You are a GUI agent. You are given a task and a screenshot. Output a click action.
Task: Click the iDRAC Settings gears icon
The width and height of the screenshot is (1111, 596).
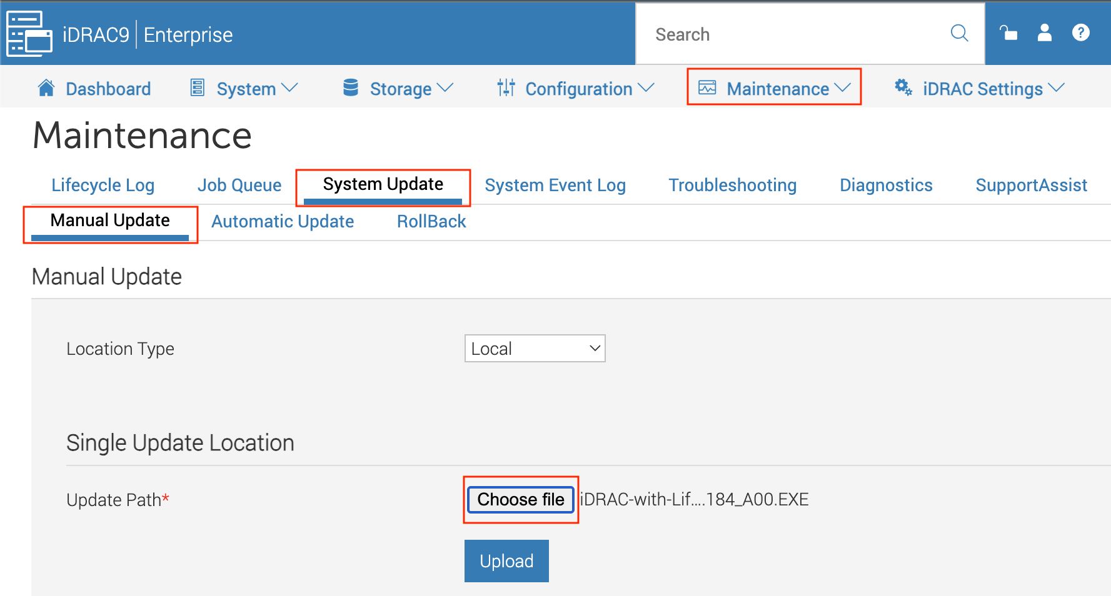903,87
